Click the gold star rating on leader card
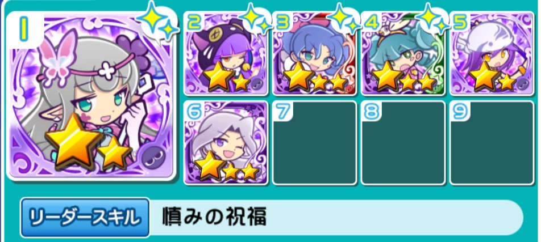The height and width of the screenshot is (242, 541). click(x=89, y=143)
